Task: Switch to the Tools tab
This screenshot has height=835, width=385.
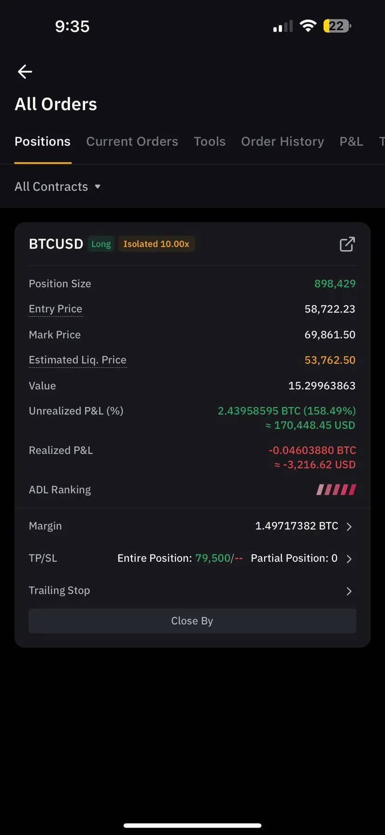Action: coord(210,141)
